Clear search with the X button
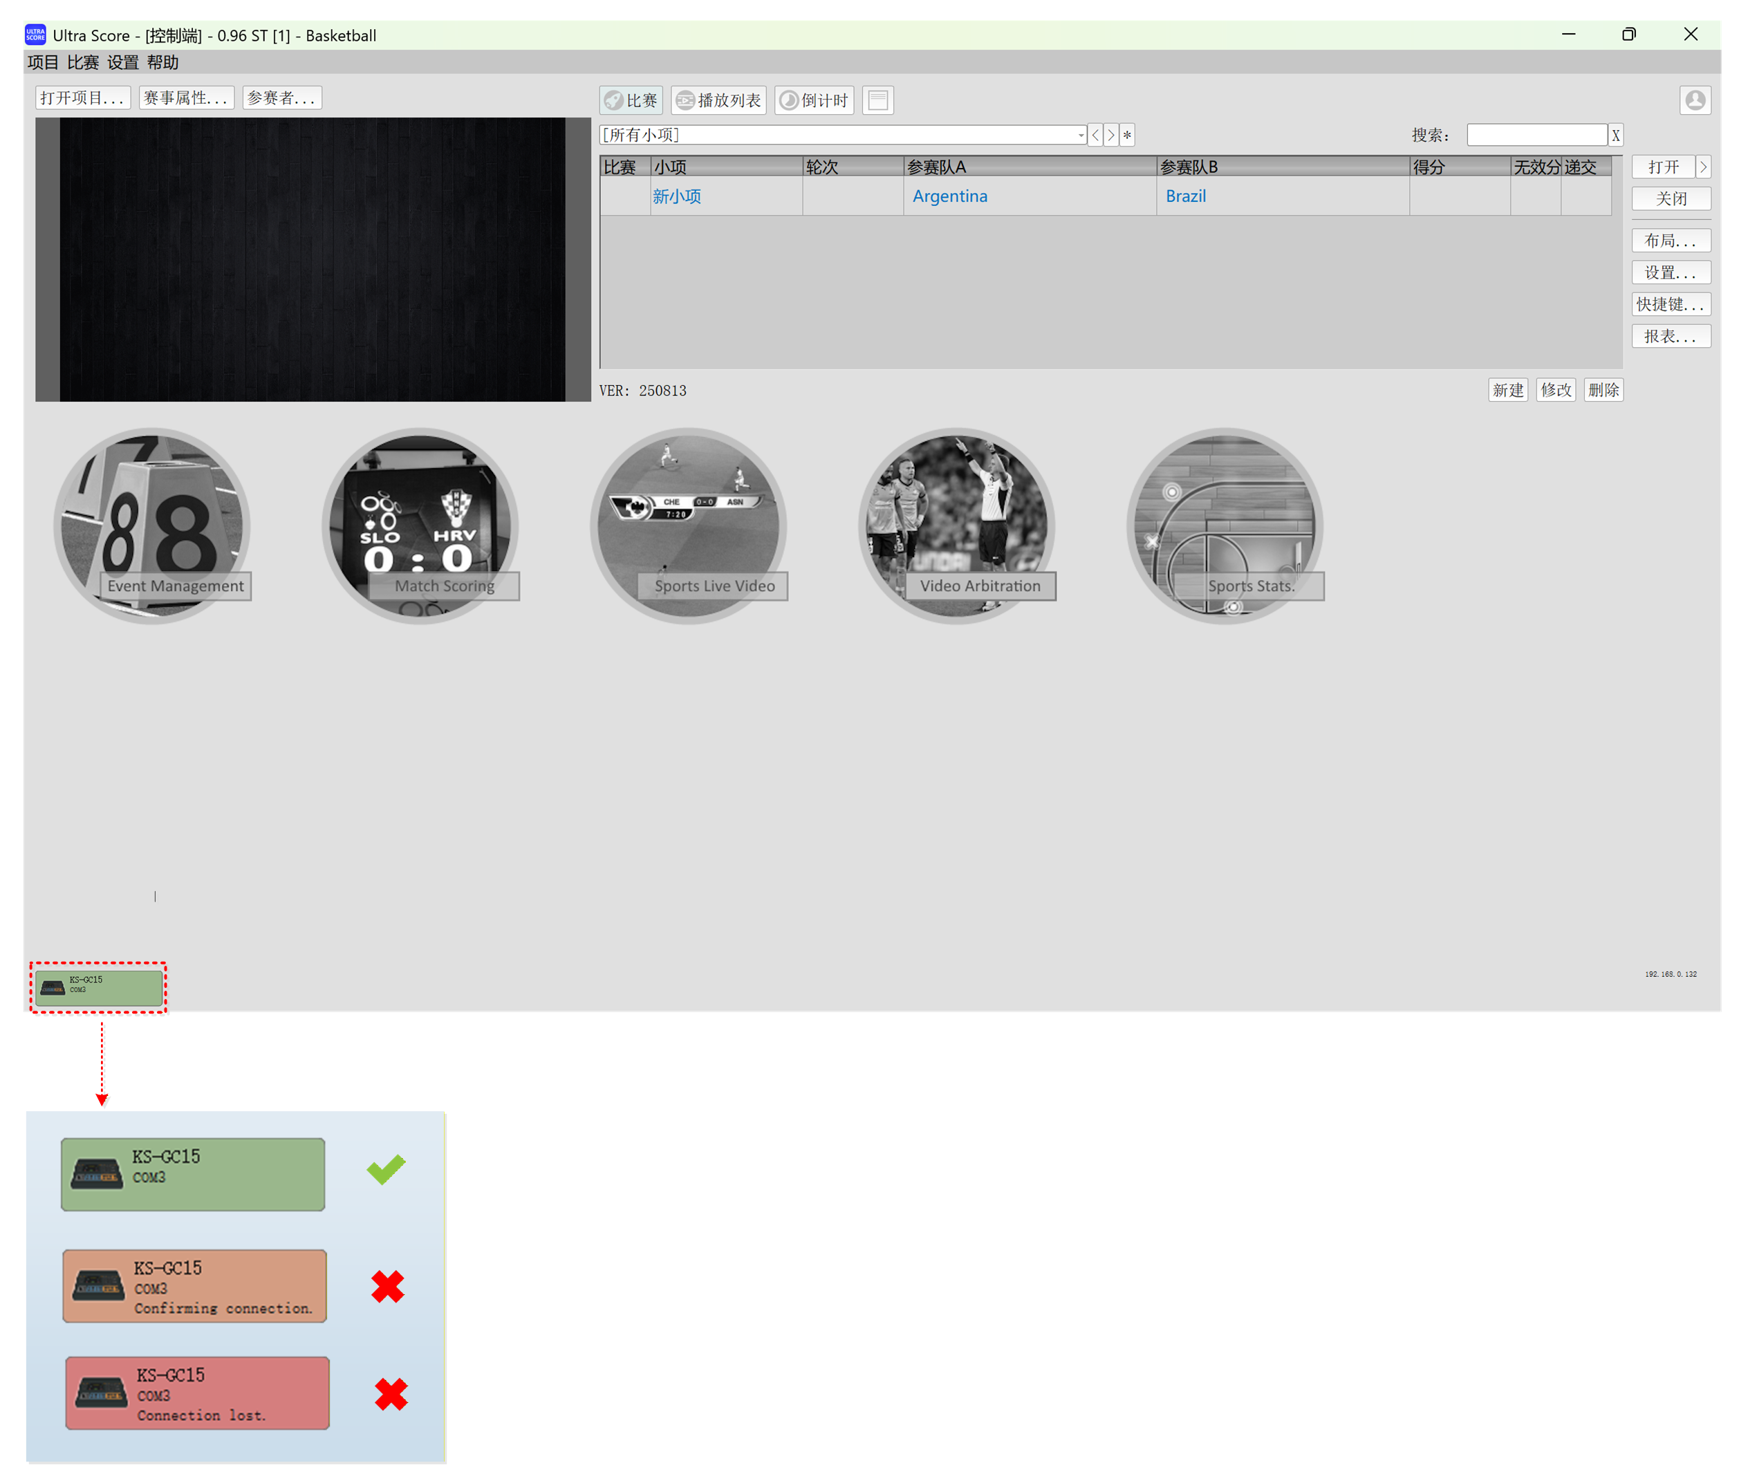1748x1465 pixels. coord(1615,135)
